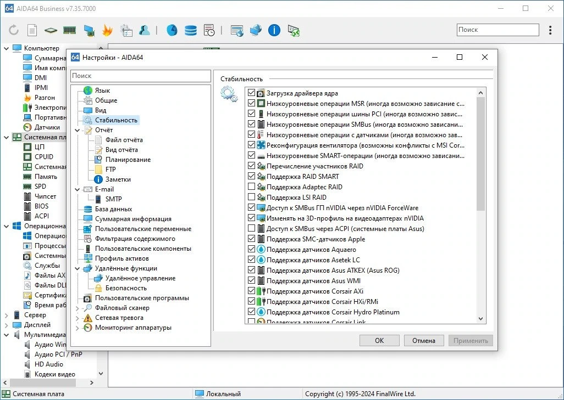Collapse Компьютер node in main tree

pyautogui.click(x=6, y=48)
